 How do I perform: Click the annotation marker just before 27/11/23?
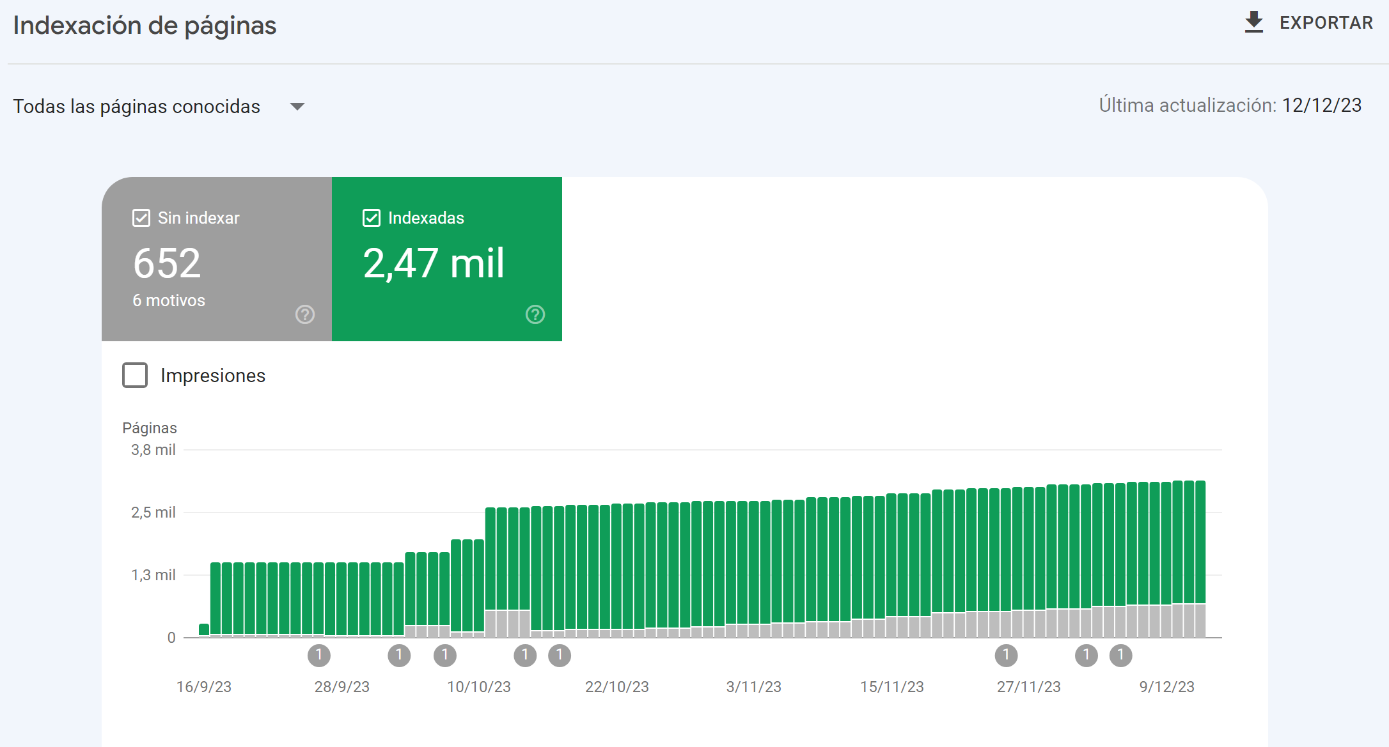[x=1006, y=655]
